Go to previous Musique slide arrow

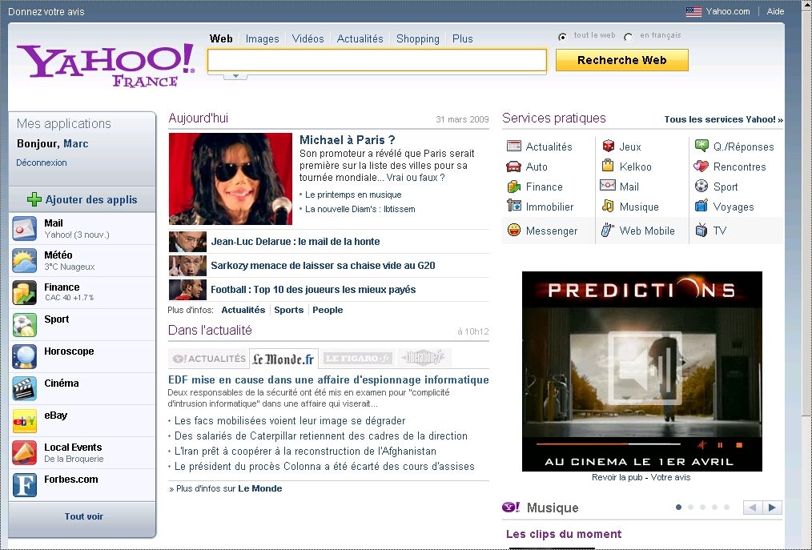tap(753, 508)
